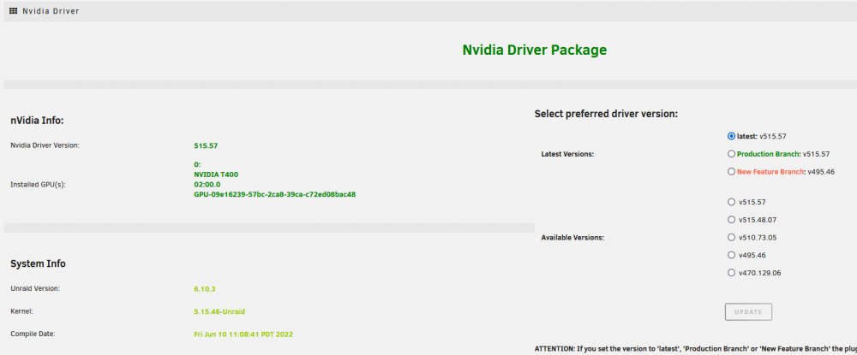This screenshot has width=857, height=355.
Task: Click the UPDATE button
Action: 748,312
